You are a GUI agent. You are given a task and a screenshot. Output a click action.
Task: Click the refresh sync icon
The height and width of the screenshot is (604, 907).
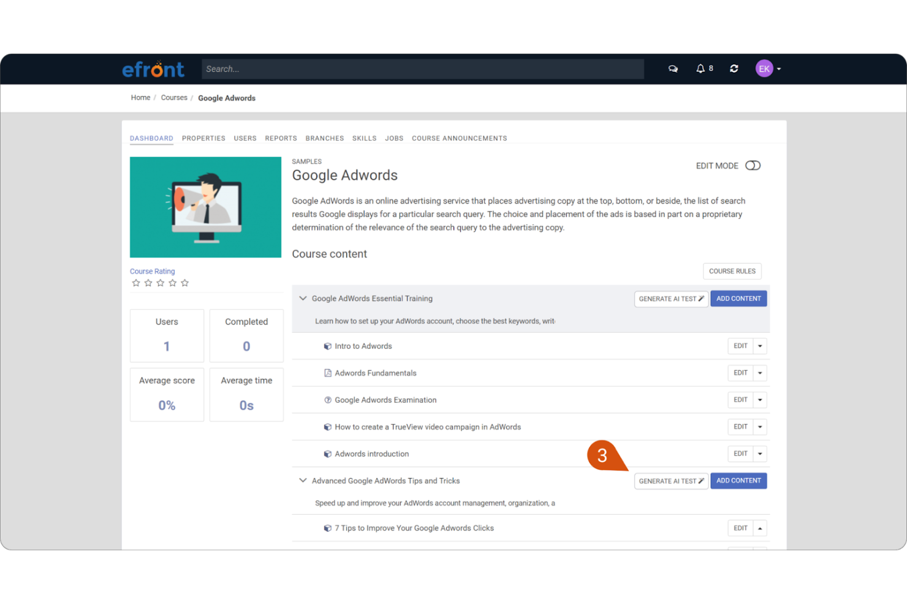(734, 69)
